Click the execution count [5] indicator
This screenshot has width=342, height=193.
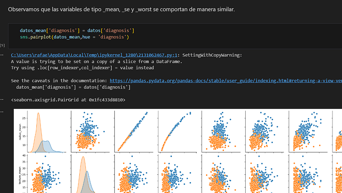[x=3, y=45]
